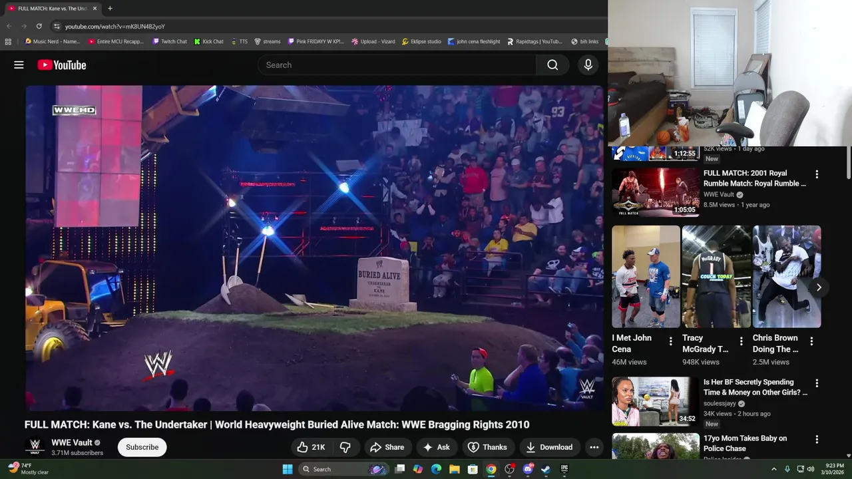Screen dimensions: 852x479
Task: Open the Ask AI button
Action: click(436, 447)
